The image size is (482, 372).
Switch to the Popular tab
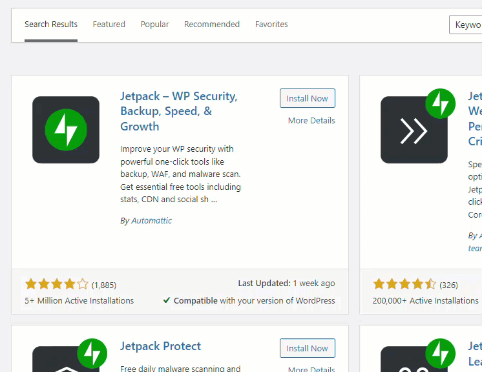point(154,25)
